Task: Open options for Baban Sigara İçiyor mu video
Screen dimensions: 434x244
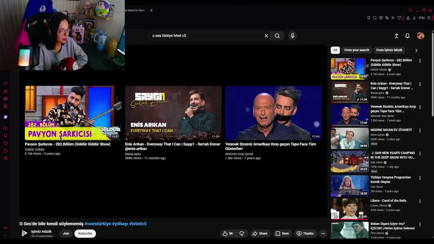Action: point(420,224)
